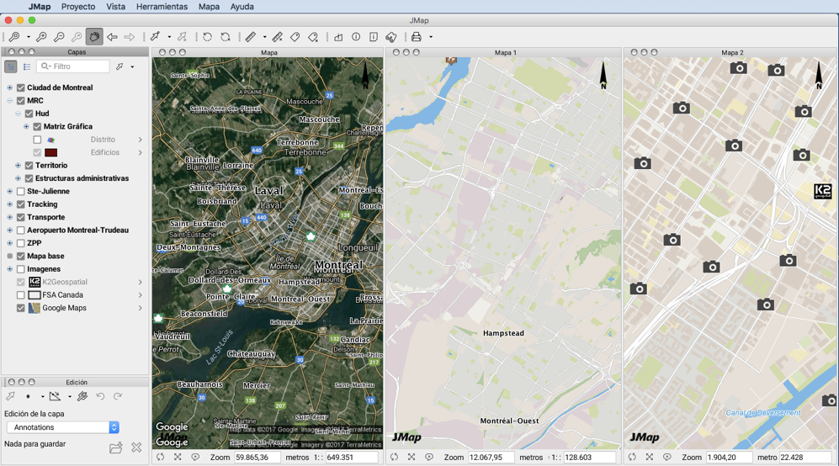Open the Annotations layer dropdown
Viewport: 839px width, 466px height.
point(62,427)
